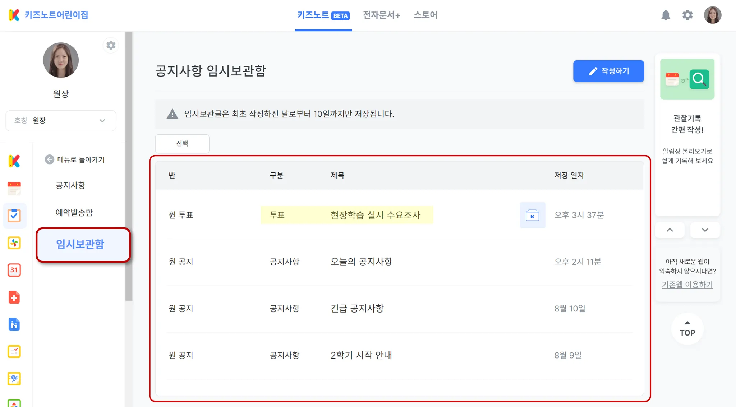Click the clipboard checkmark sidebar icon
Screen dimensions: 736x407
point(14,216)
